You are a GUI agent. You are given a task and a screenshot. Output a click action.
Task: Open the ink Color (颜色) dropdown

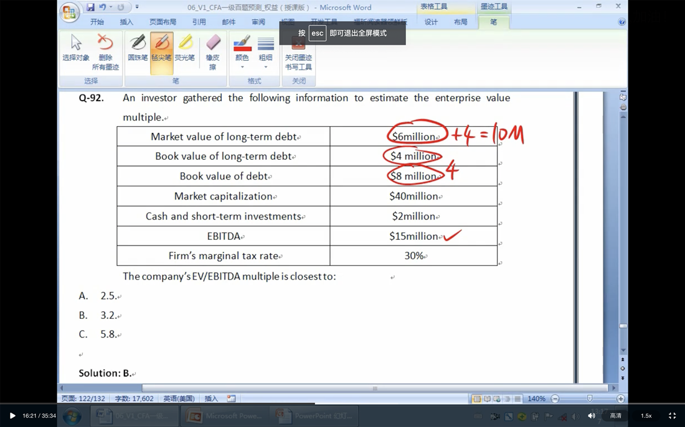click(x=242, y=52)
